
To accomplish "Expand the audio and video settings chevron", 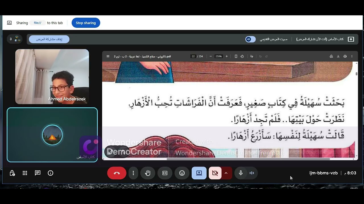I will [x=226, y=173].
